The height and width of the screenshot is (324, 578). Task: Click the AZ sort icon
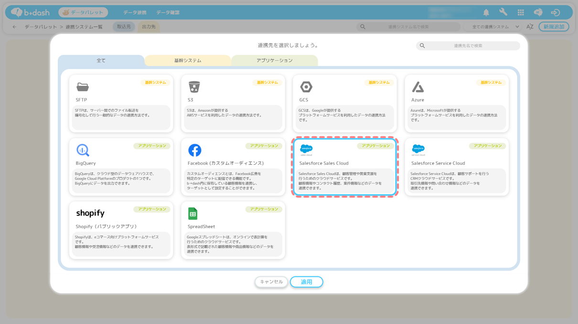click(x=530, y=27)
